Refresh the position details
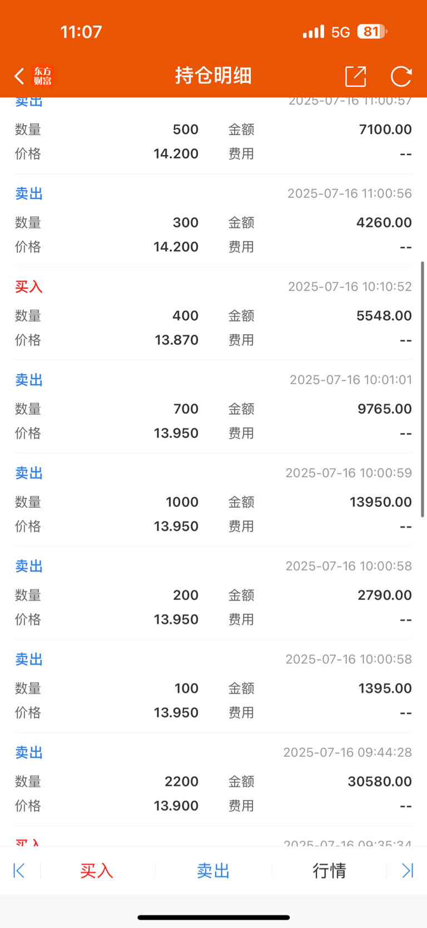 point(401,76)
